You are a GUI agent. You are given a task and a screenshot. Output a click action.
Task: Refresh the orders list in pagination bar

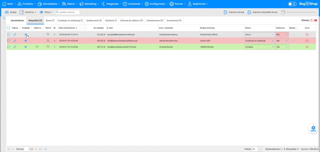pos(46,149)
